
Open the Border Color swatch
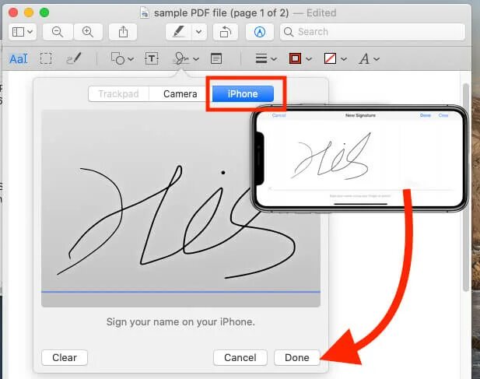coord(295,58)
